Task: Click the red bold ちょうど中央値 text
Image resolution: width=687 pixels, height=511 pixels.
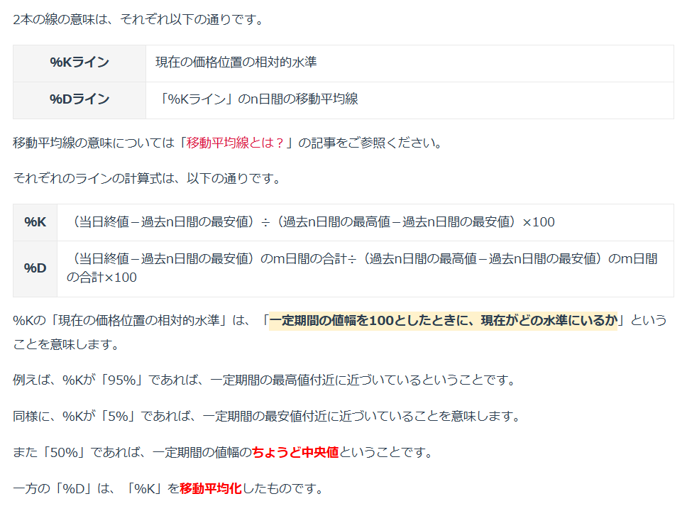Action: (295, 452)
